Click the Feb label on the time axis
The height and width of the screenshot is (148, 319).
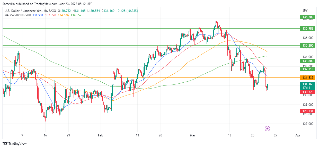[101, 135]
